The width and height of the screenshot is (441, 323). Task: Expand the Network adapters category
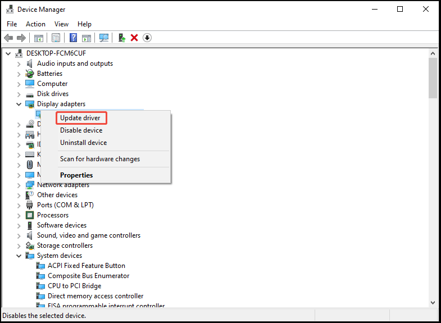click(x=19, y=185)
